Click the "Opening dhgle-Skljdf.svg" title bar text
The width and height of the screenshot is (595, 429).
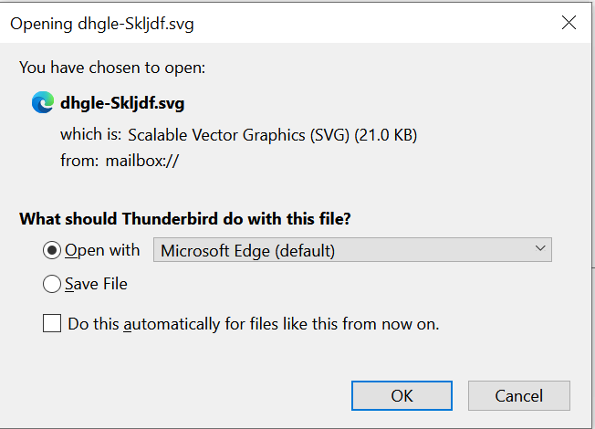tap(102, 25)
